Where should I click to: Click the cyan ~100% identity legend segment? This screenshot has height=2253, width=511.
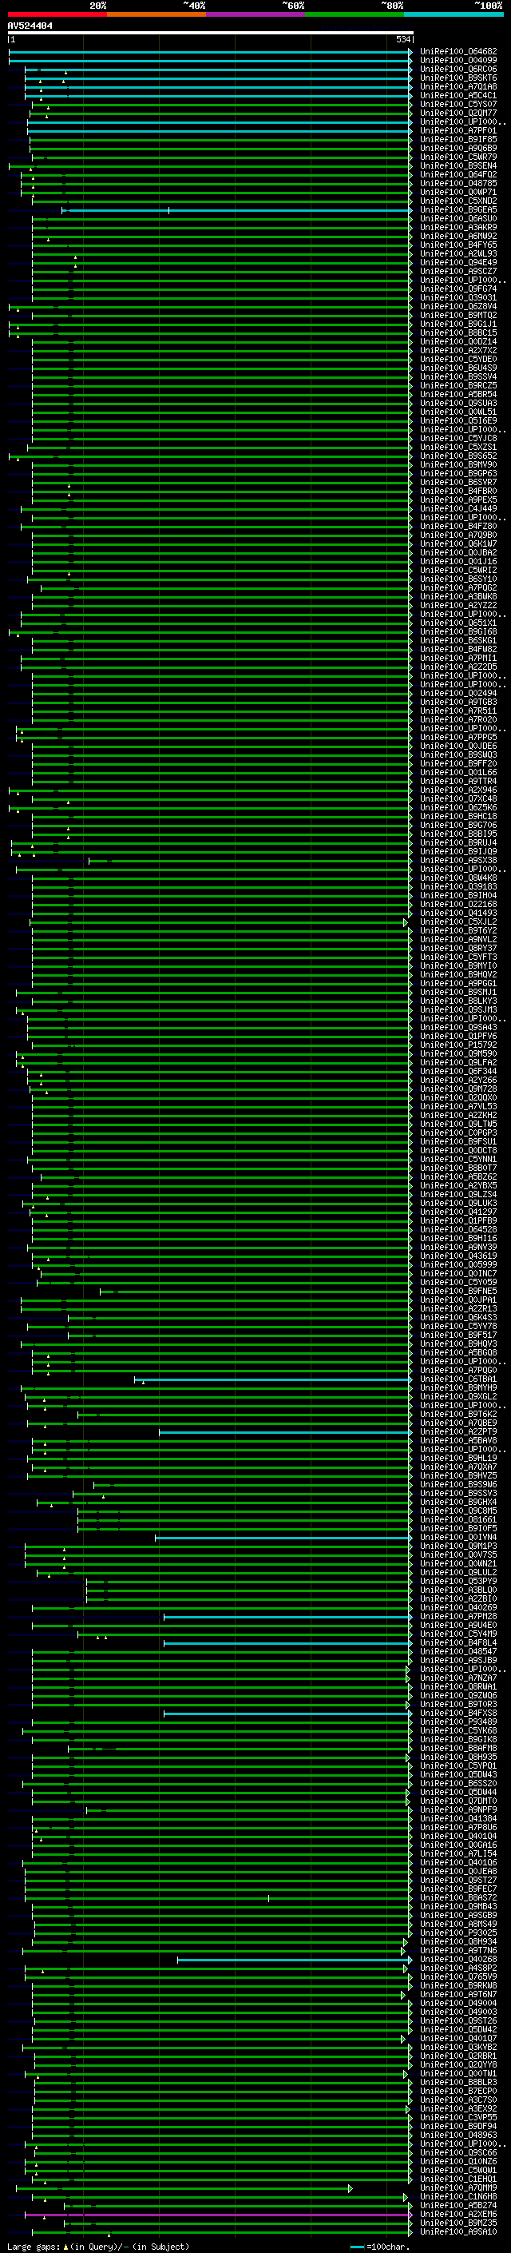point(454,14)
